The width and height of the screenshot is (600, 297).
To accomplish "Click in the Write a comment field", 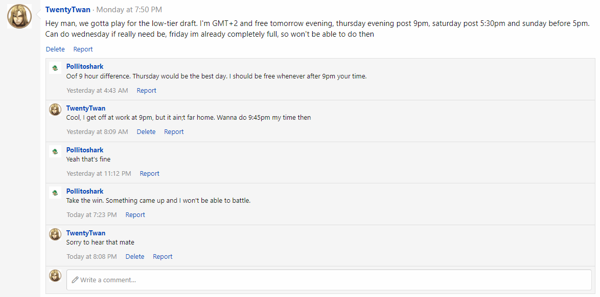I will [x=332, y=280].
